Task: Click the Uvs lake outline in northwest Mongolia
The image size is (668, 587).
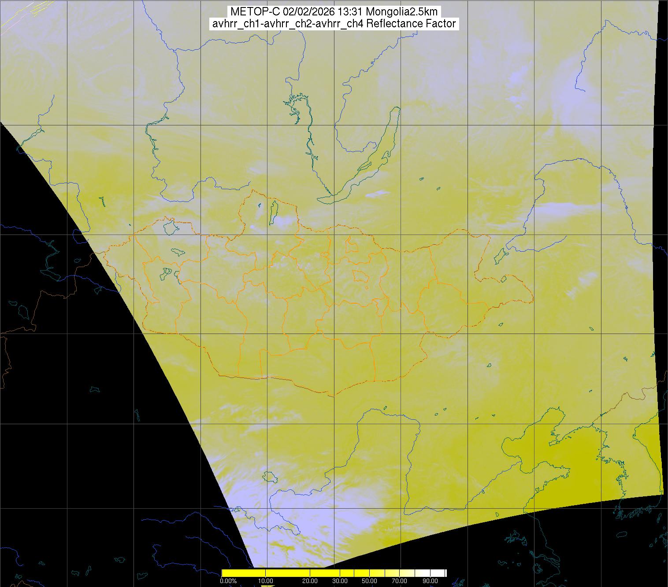Action: (170, 227)
